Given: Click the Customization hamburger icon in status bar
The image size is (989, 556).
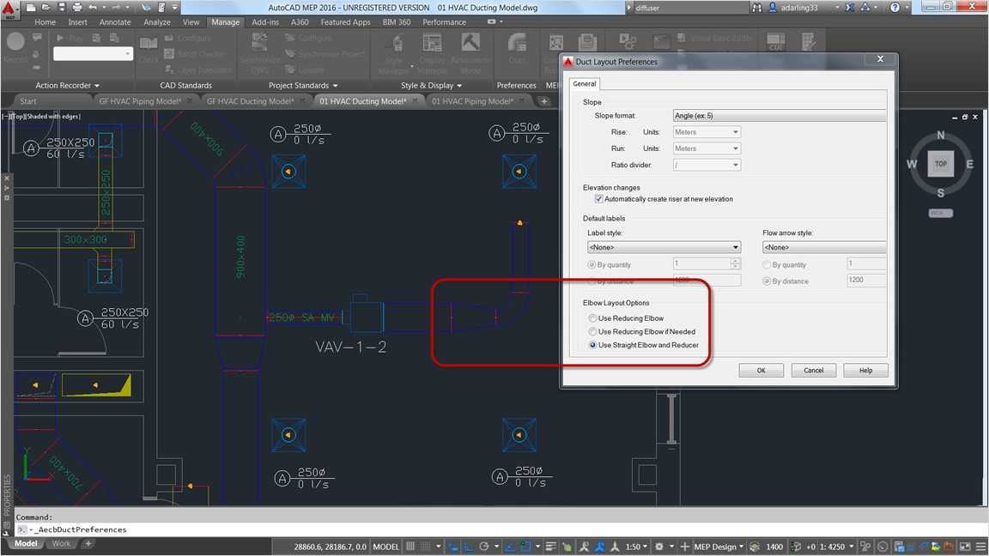Looking at the screenshot, I should (980, 547).
